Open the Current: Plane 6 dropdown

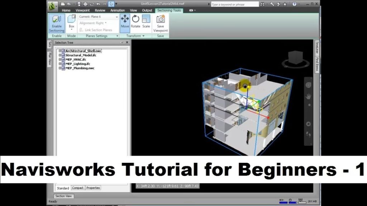(x=98, y=17)
